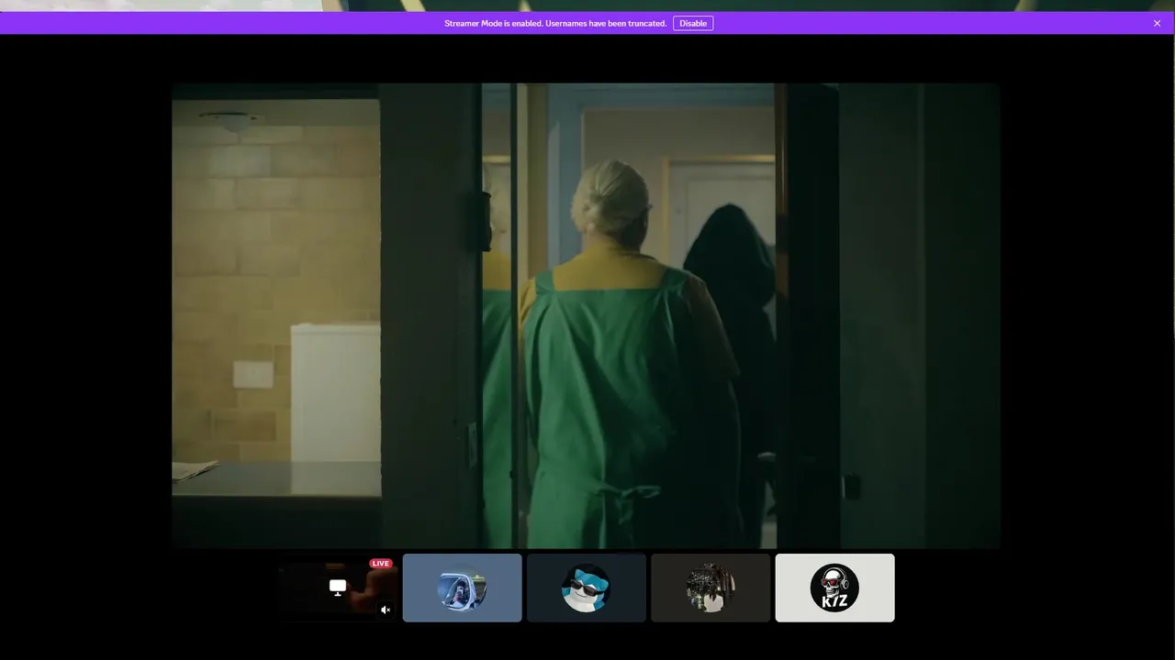Disable Streamer Mode from the banner

[693, 23]
